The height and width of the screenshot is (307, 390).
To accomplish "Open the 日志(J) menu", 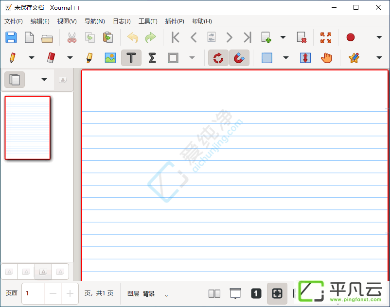I will (x=122, y=21).
